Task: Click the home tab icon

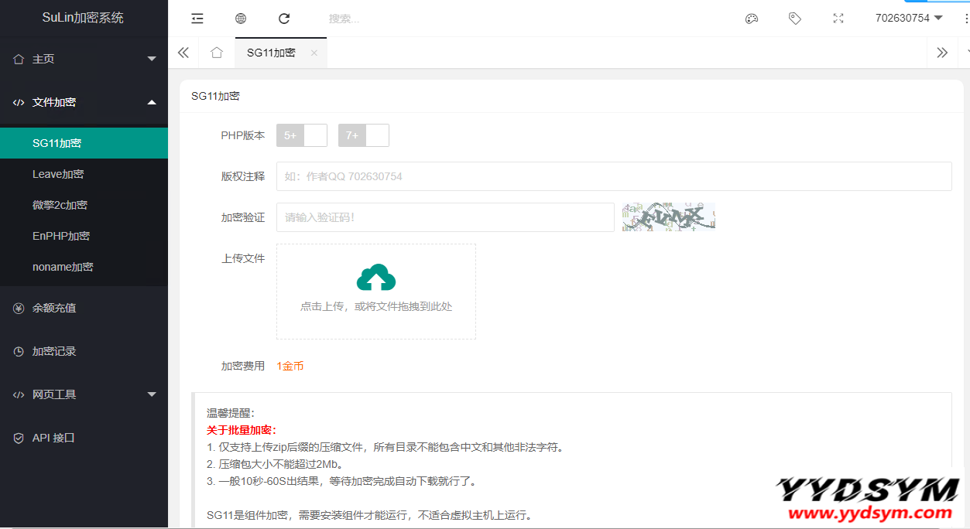Action: point(217,53)
